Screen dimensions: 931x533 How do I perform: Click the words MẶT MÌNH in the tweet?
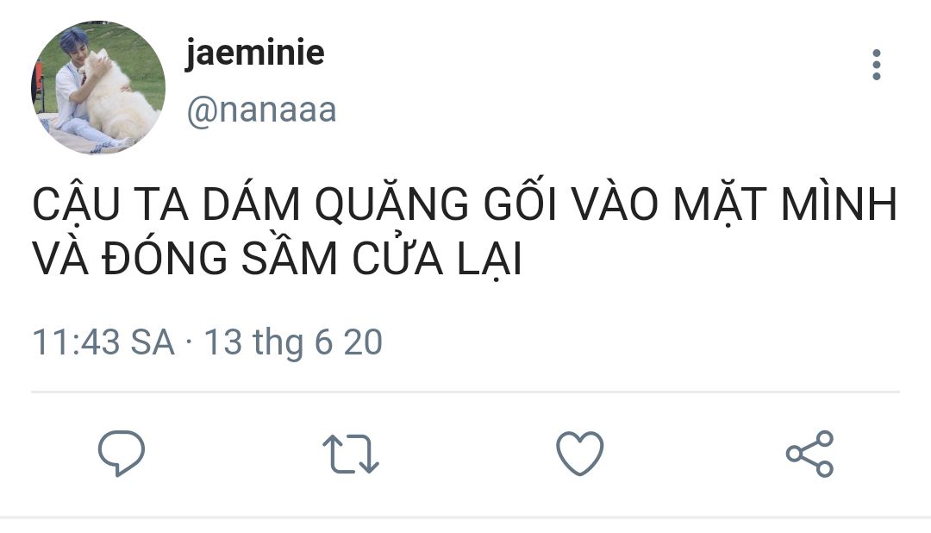[785, 204]
